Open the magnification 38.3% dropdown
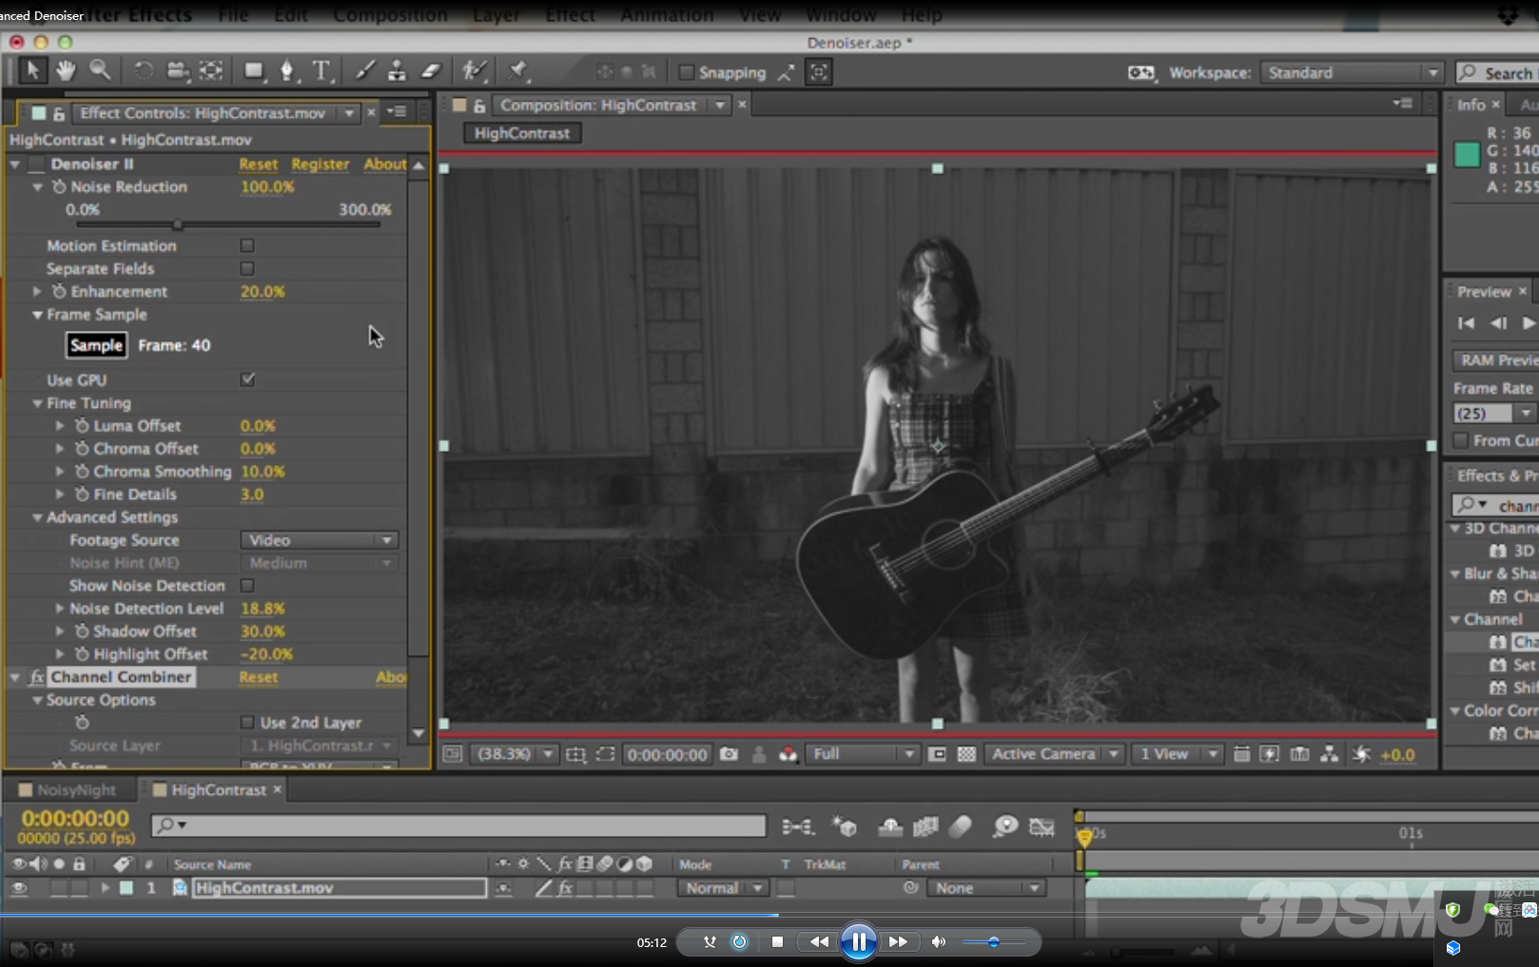The height and width of the screenshot is (967, 1539). point(514,754)
